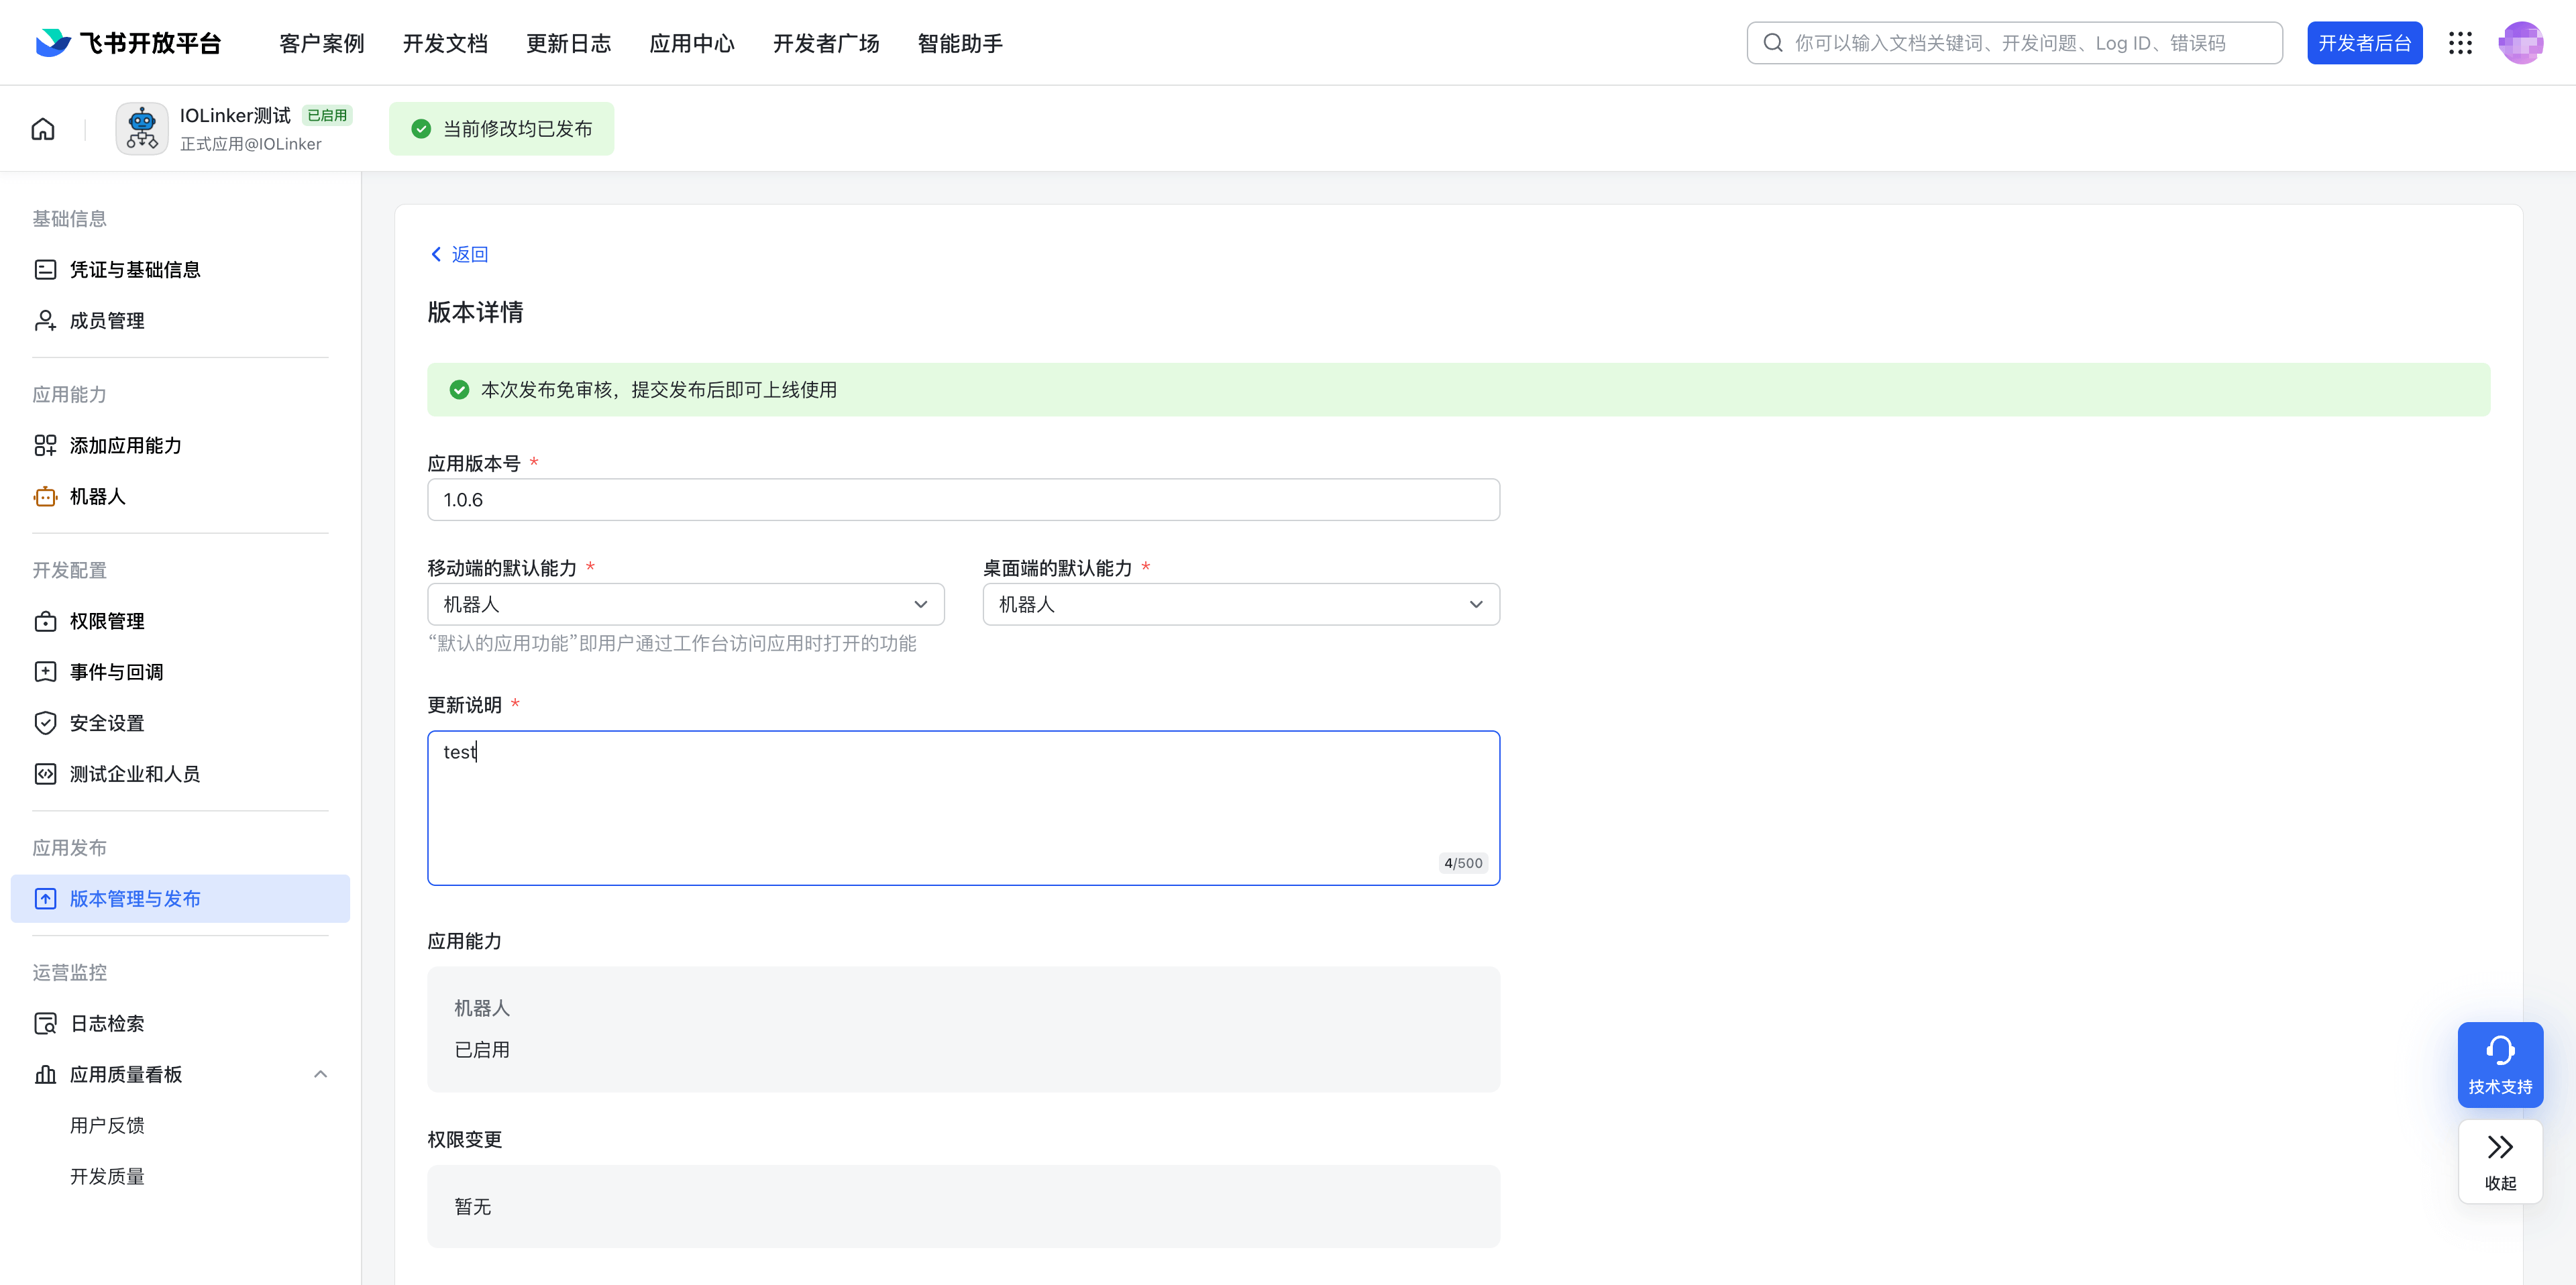2576x1285 pixels.
Task: Click the app version number field
Action: click(x=962, y=500)
